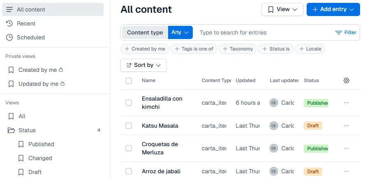Click the Content Type column header
The width and height of the screenshot is (365, 179).
[216, 80]
